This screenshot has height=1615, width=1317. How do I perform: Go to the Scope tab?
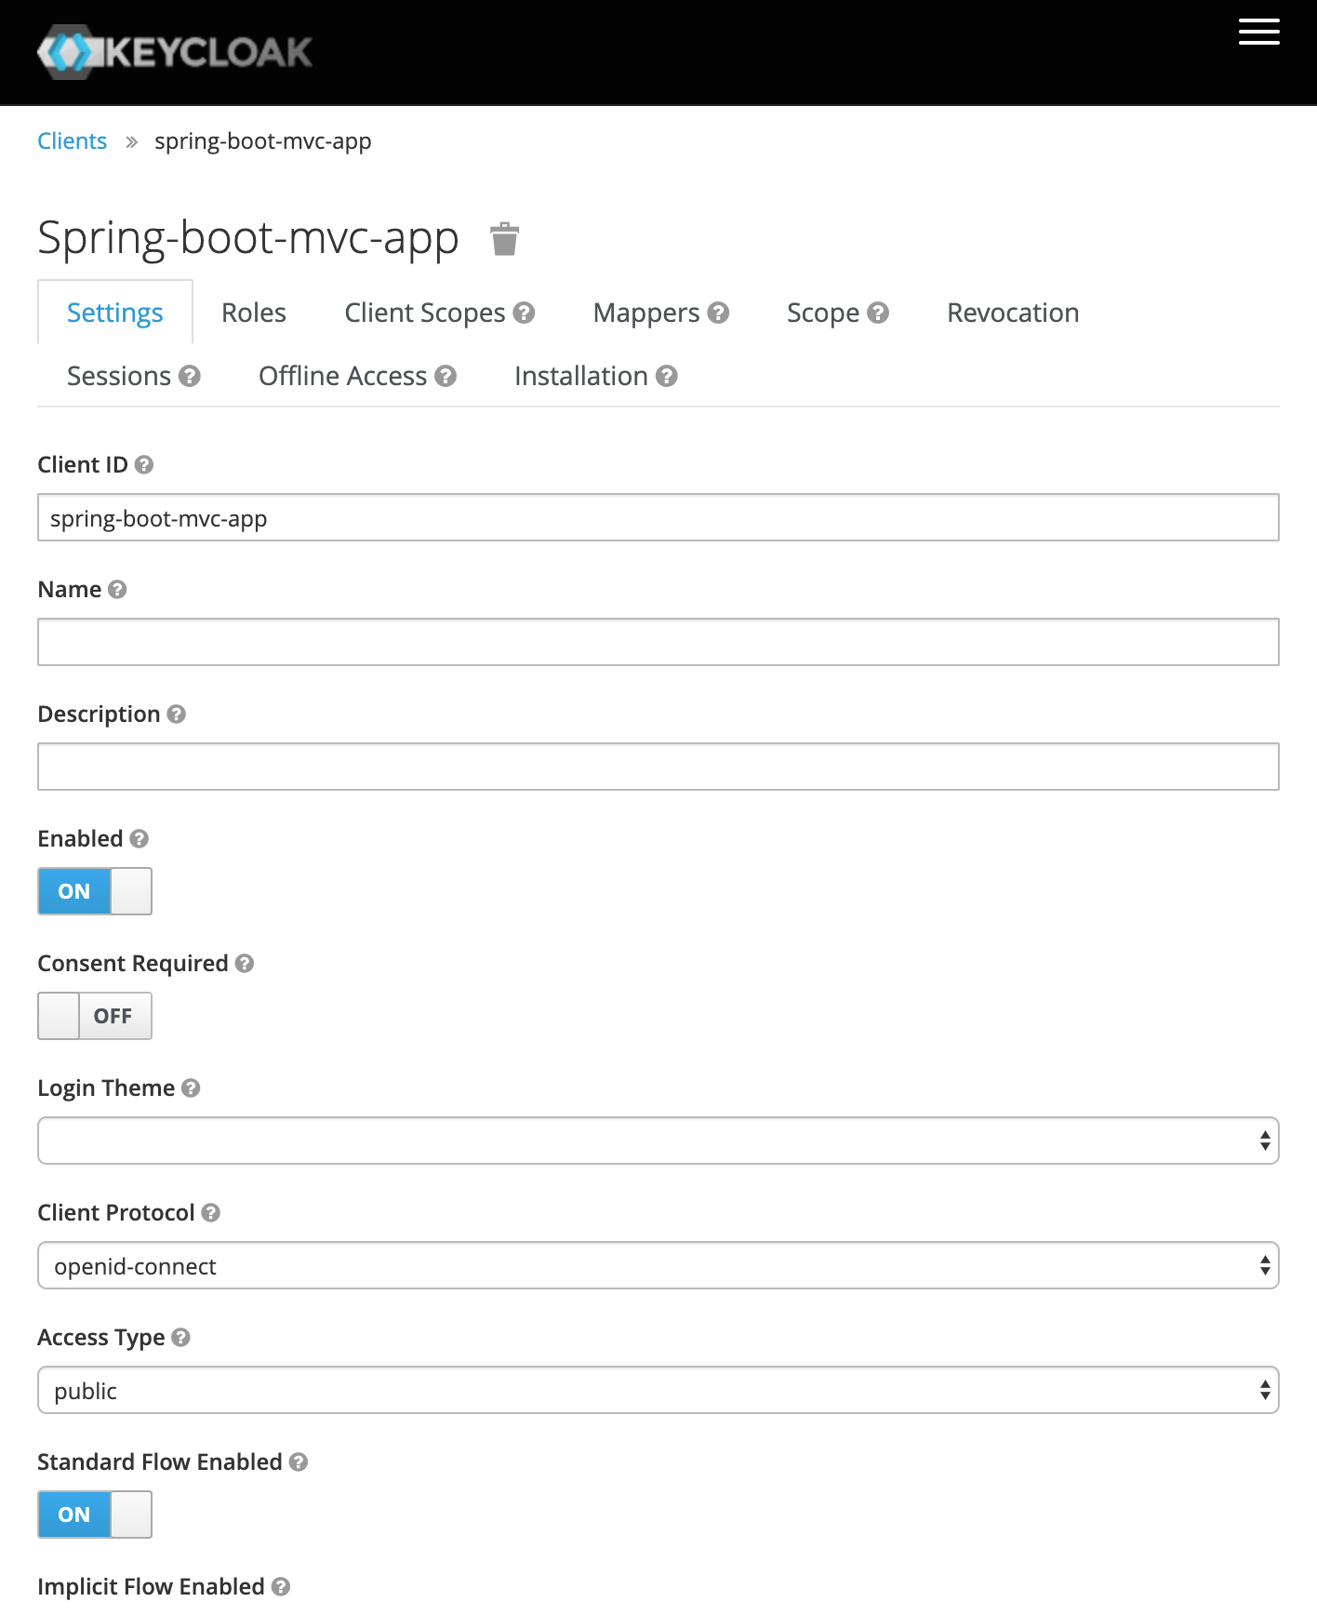click(823, 313)
